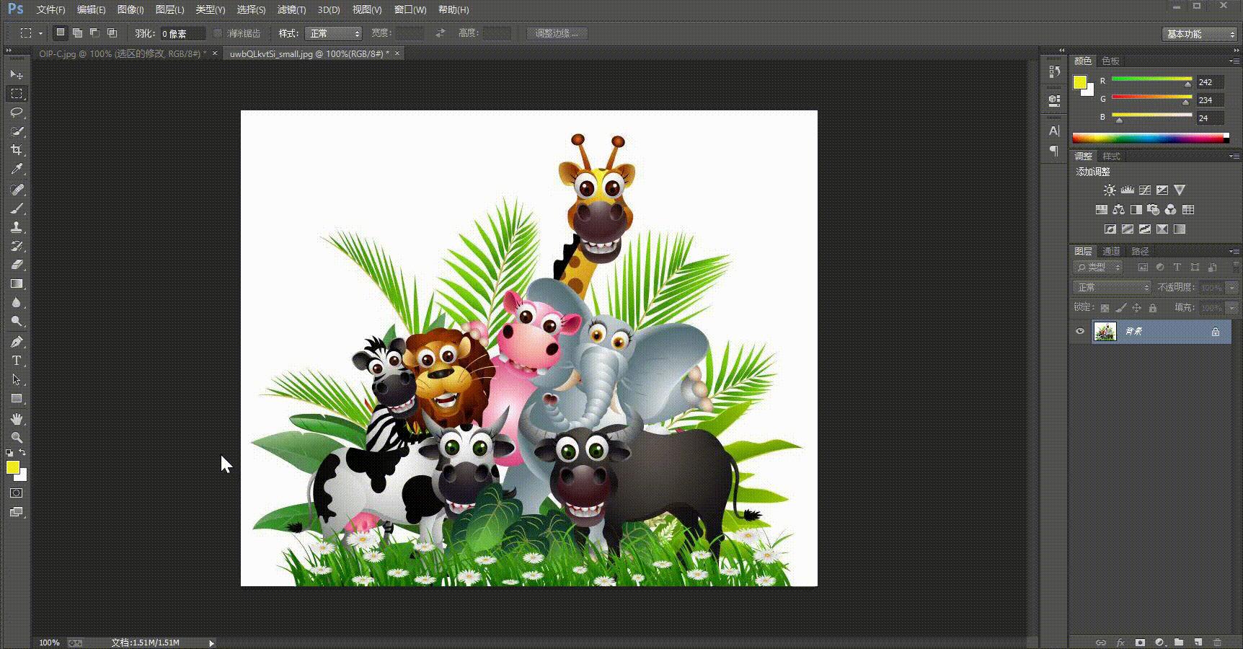Select the Zoom tool
Viewport: 1243px width, 649px height.
[x=17, y=438]
